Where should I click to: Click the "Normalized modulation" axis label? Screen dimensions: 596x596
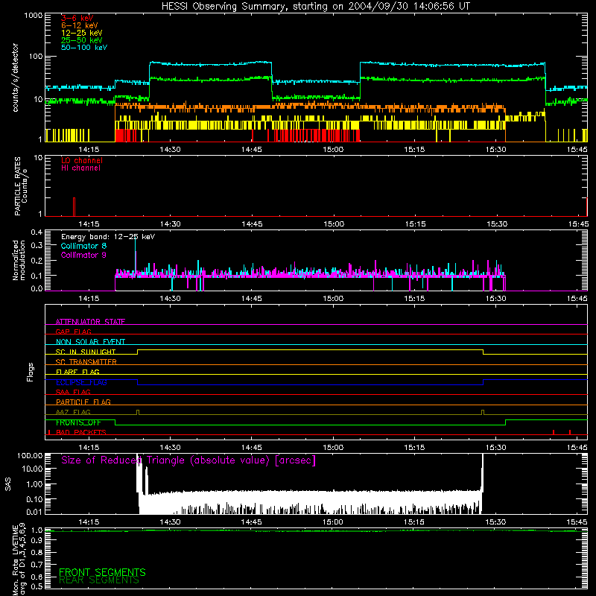click(x=19, y=260)
